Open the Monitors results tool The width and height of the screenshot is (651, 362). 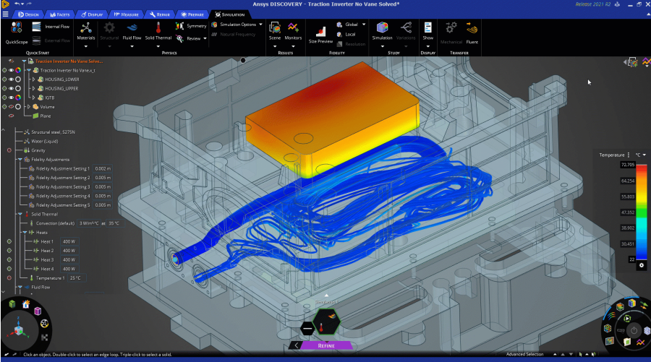pyautogui.click(x=293, y=32)
